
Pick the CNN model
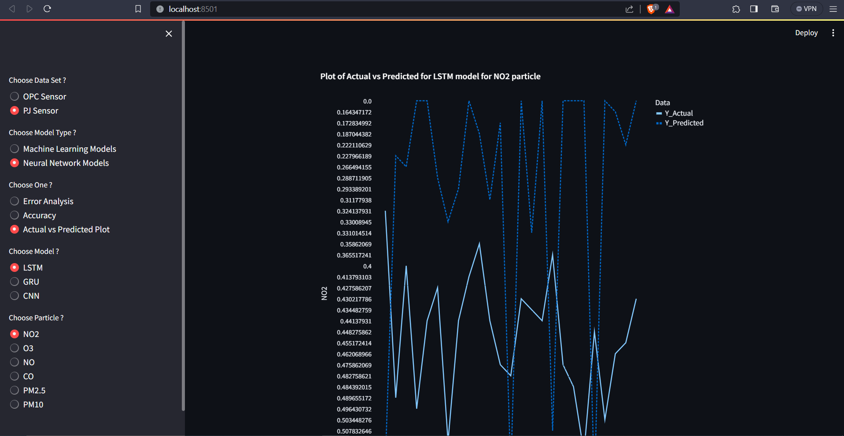[x=25, y=296]
